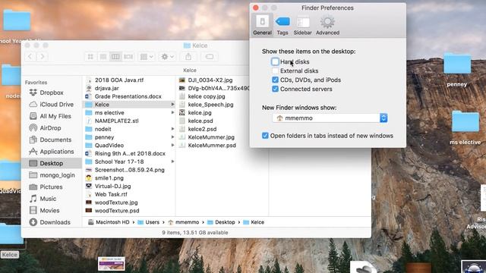
Task: Select Web Task.rtf file
Action: (111, 194)
